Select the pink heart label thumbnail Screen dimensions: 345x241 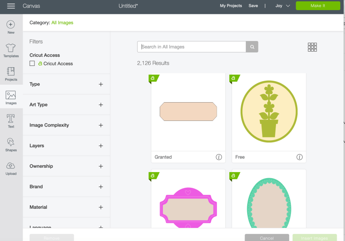(188, 207)
